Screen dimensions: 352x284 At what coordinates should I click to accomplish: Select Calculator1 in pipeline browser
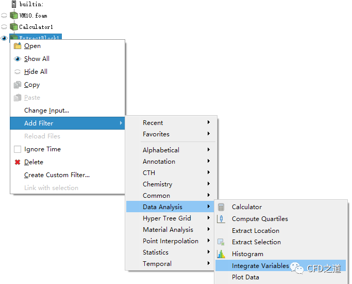[x=36, y=27]
